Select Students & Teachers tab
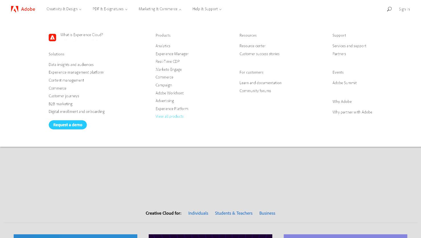Image resolution: width=421 pixels, height=238 pixels. point(234,213)
